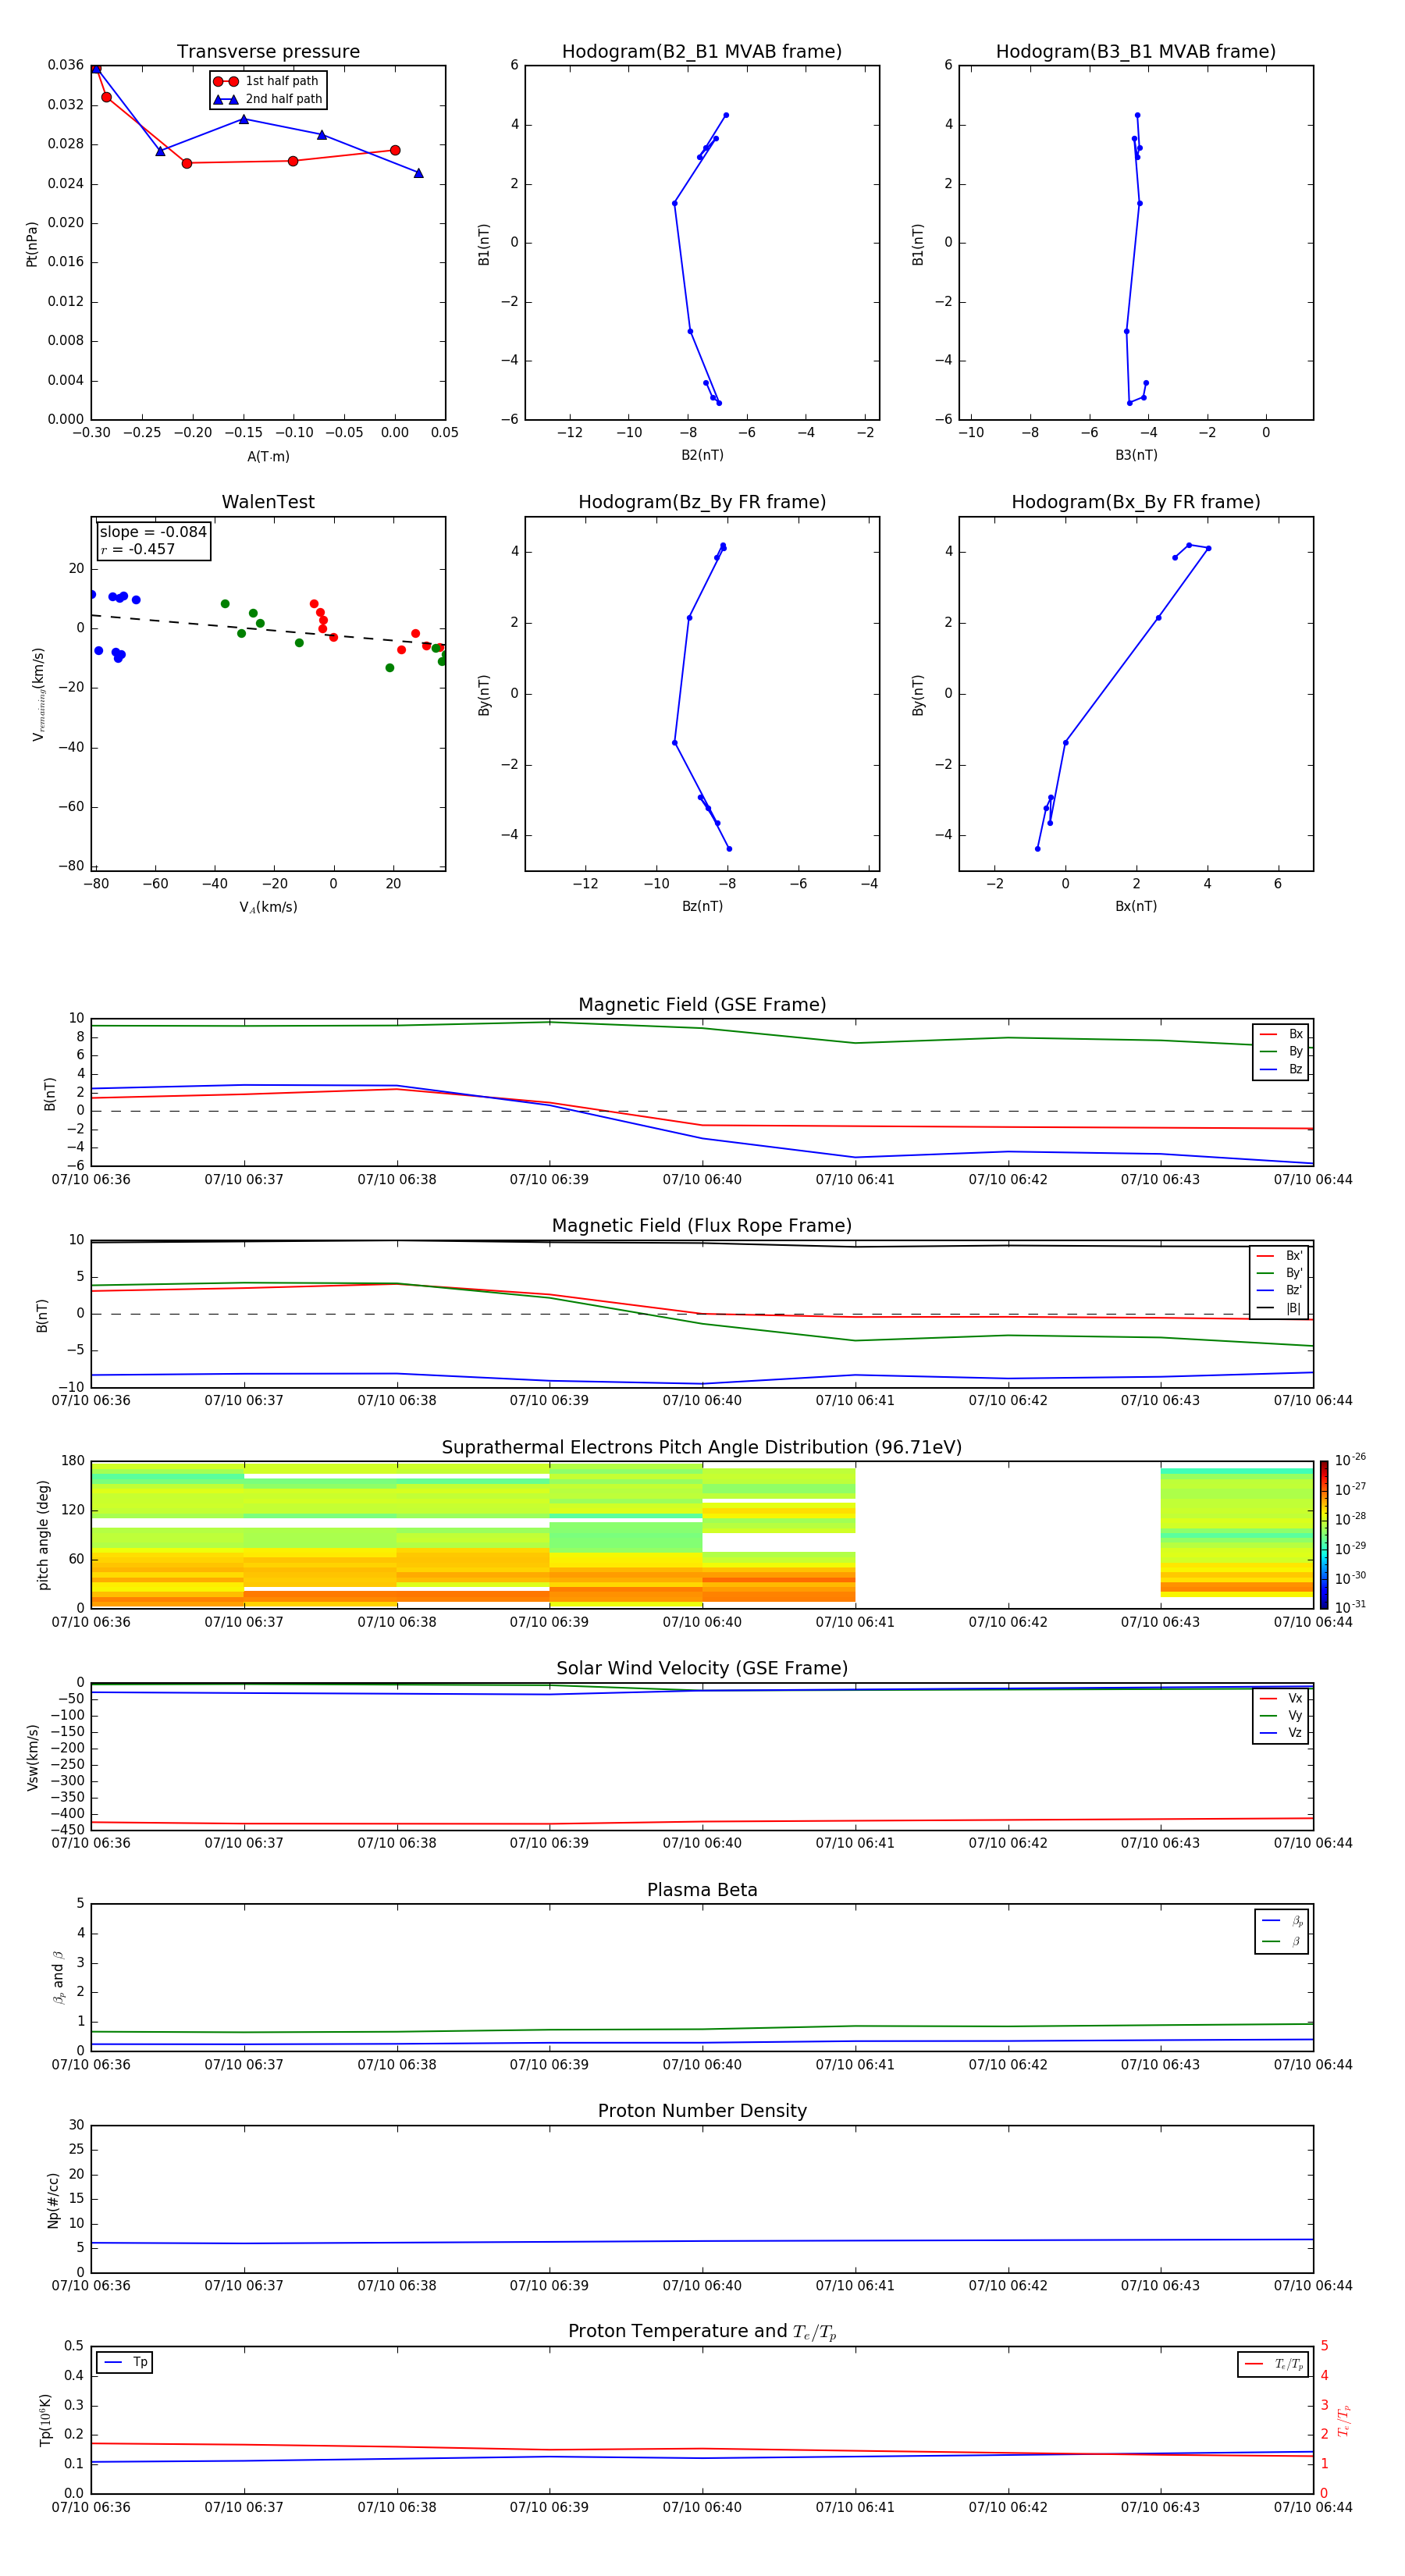Click the '10^-26' color bar label

click(x=1350, y=1460)
